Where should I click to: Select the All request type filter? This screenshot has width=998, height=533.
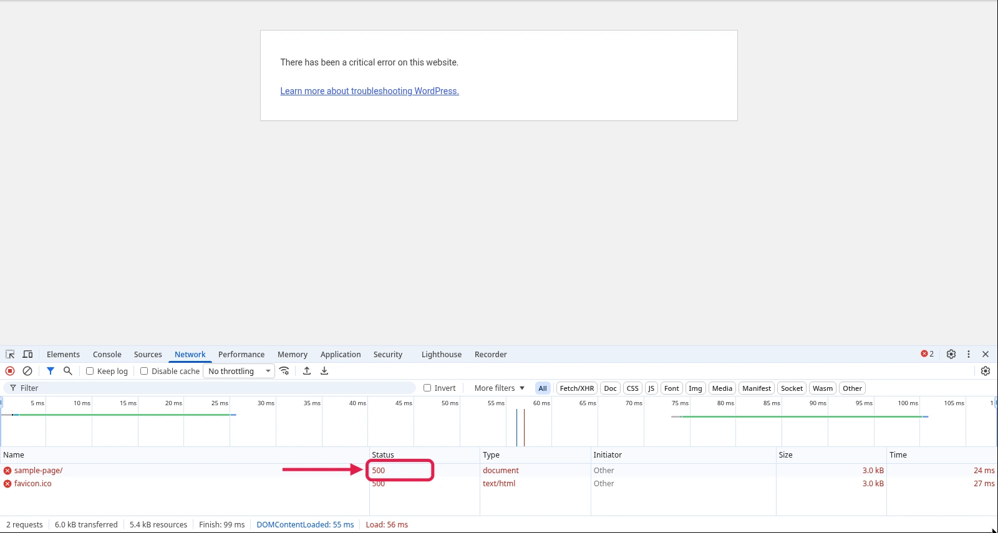[543, 388]
